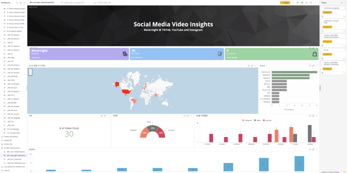This screenshot has width=347, height=173.
Task: Open _drill_PoC_VideoPlay dashboard in sidebar
Action: pos(14,159)
